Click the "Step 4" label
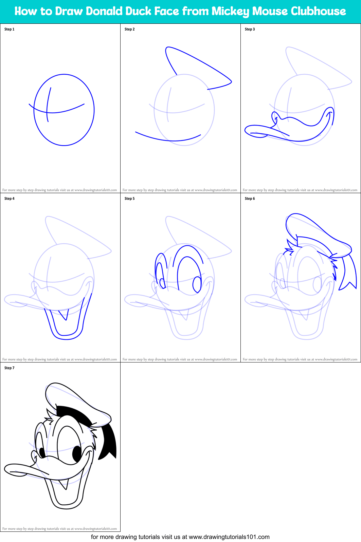361x542 pixels. [9, 199]
